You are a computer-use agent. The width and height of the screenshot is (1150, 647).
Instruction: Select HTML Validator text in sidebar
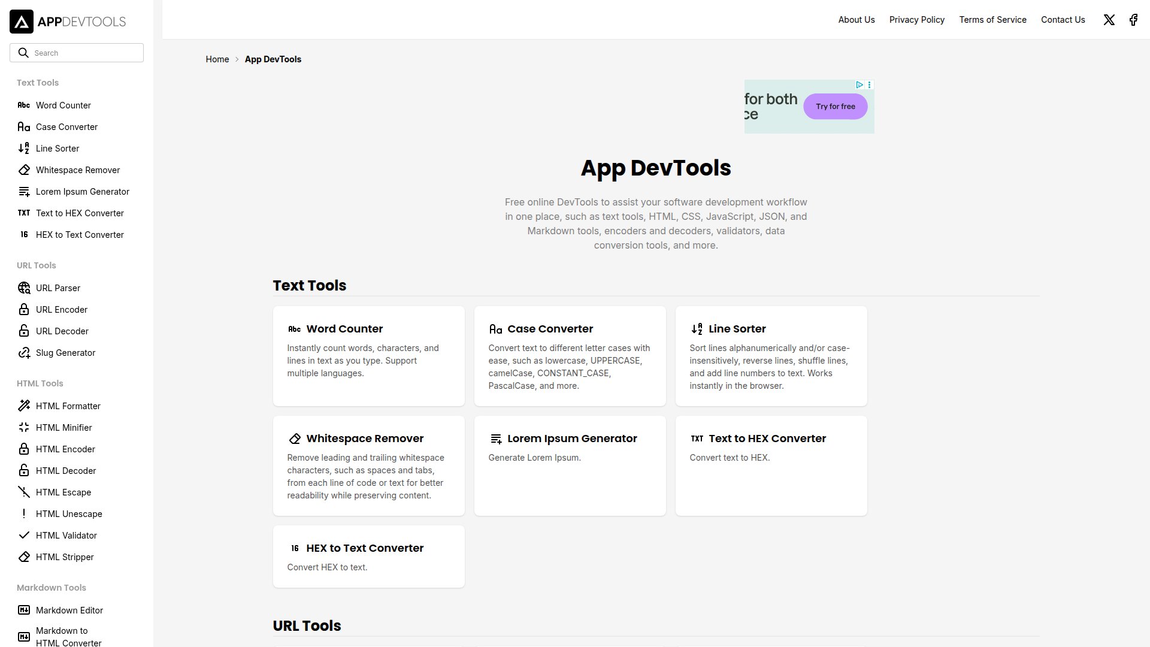coord(66,536)
